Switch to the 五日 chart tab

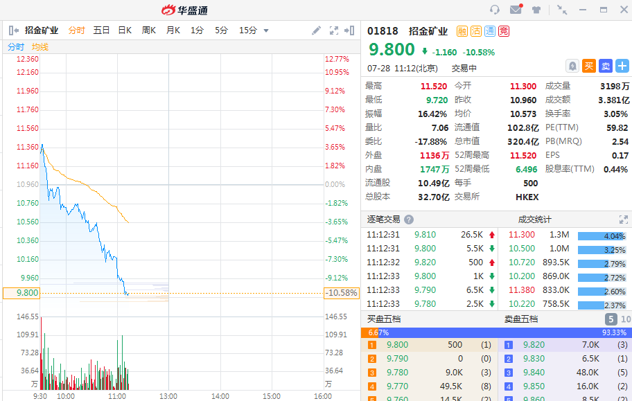click(101, 30)
